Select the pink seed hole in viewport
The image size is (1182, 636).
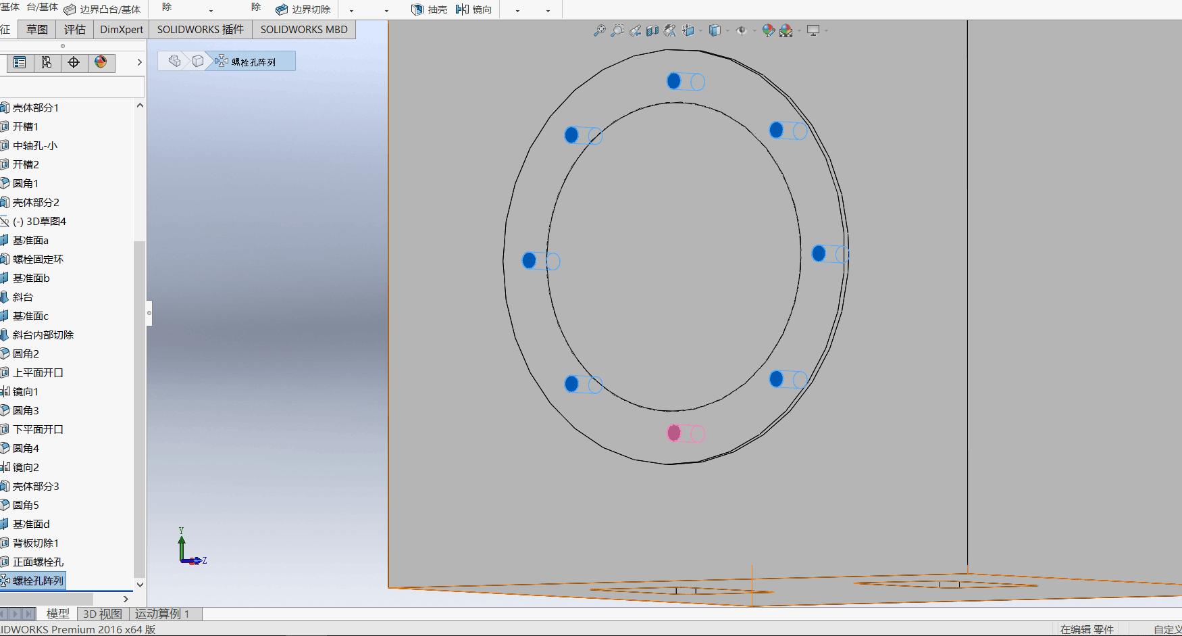pos(674,433)
